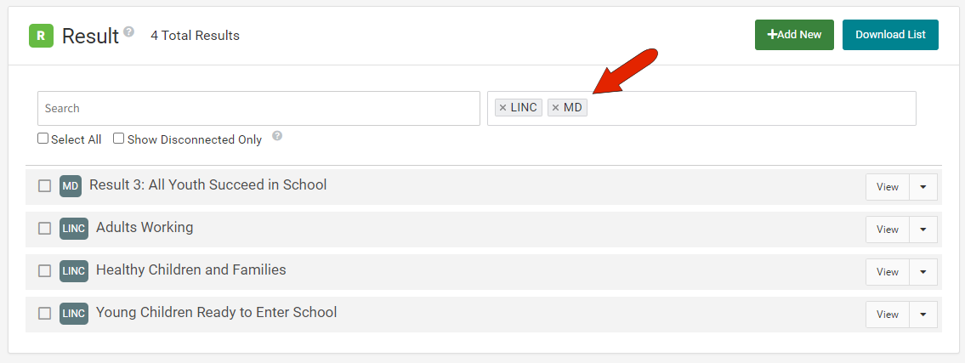The width and height of the screenshot is (965, 363).
Task: Click the MD badge on Result 3 row
Action: [71, 186]
